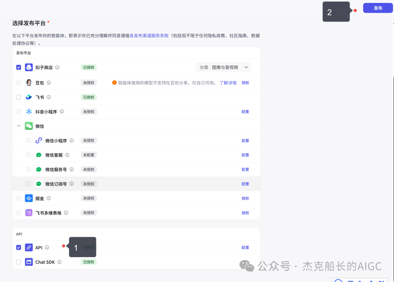394x282 pixels.
Task: Click the 选择发布平台 heading
Action: coord(29,23)
